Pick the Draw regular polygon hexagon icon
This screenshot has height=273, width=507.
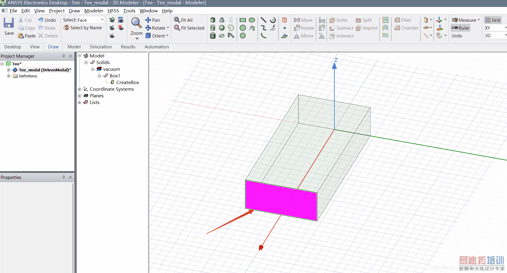click(x=242, y=36)
